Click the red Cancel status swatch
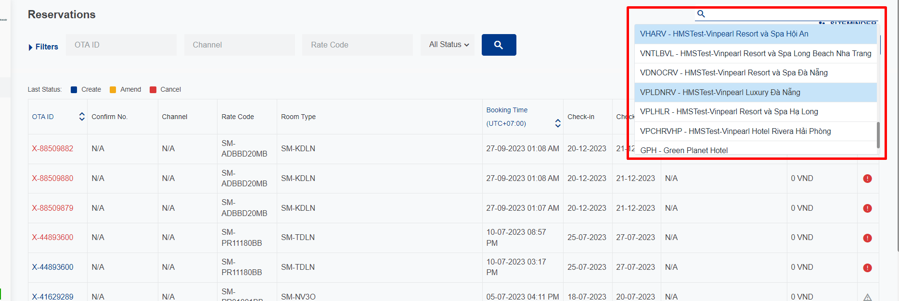Image resolution: width=899 pixels, height=301 pixels. click(153, 90)
